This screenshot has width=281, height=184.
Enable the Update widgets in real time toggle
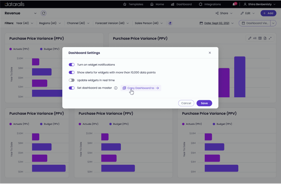pos(72,80)
